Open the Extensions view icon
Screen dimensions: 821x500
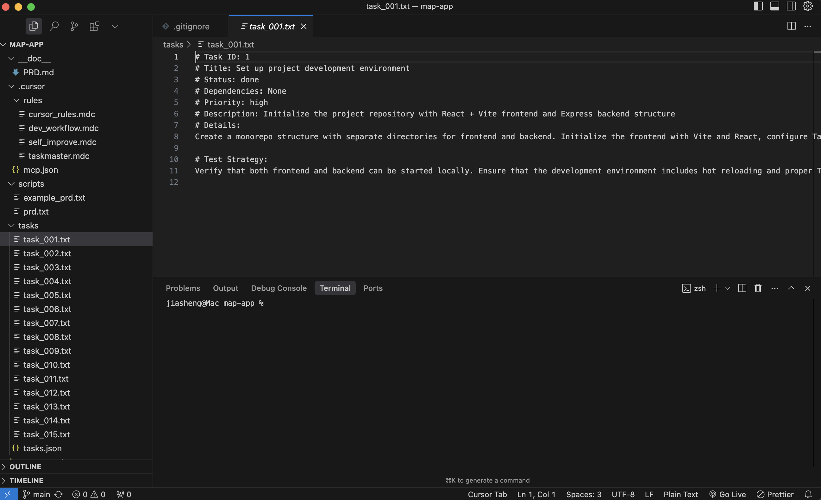95,26
